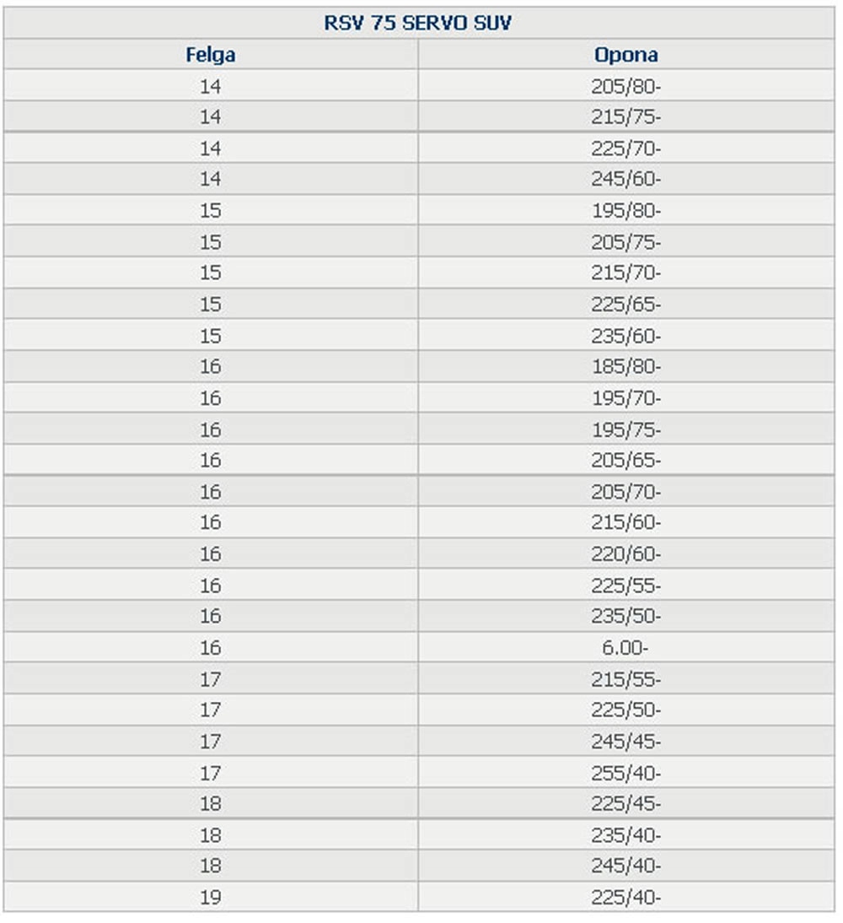This screenshot has width=843, height=923.
Task: Click the Opona column header
Action: click(x=626, y=56)
